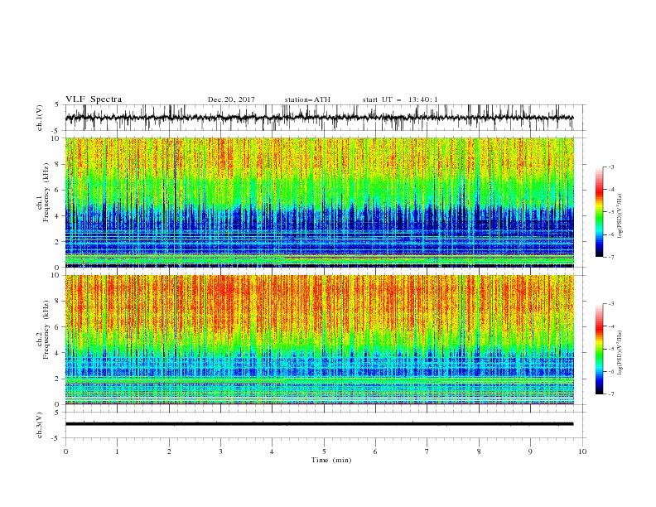
Task: Click the "2" tick on the Time axis
Action: click(169, 451)
